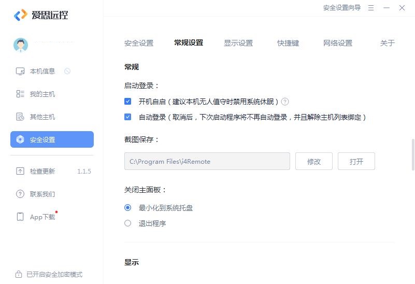Click the App下载 phone icon
Screen dimensions: 415x284
[20, 217]
